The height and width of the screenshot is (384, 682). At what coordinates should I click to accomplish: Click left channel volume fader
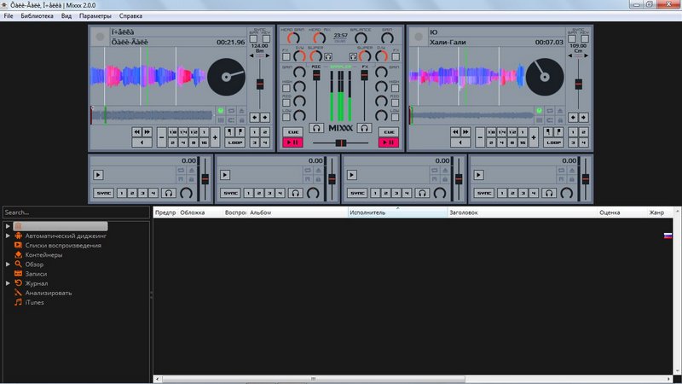tap(316, 74)
